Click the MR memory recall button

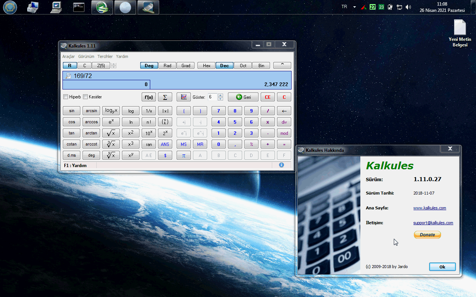tap(200, 144)
